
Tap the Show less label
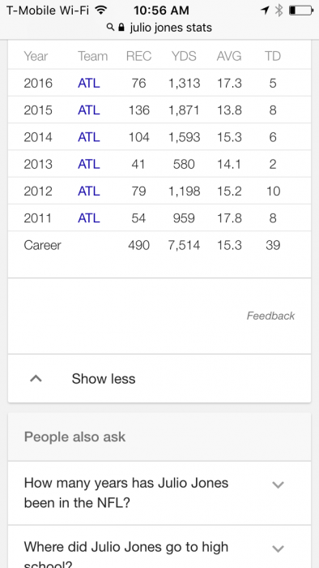[x=104, y=379]
